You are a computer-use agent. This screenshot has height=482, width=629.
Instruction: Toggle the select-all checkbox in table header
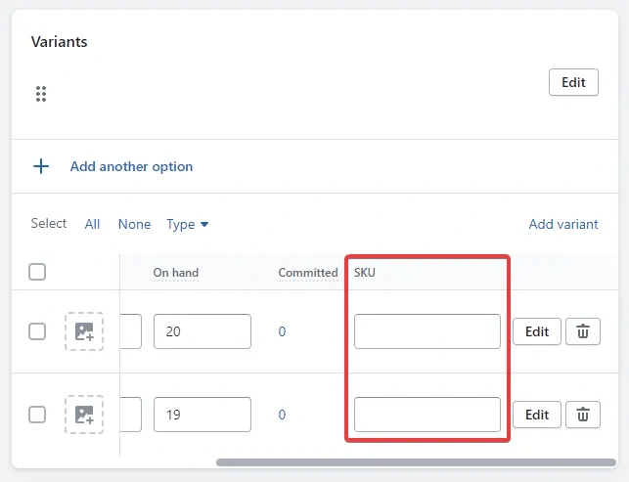37,272
